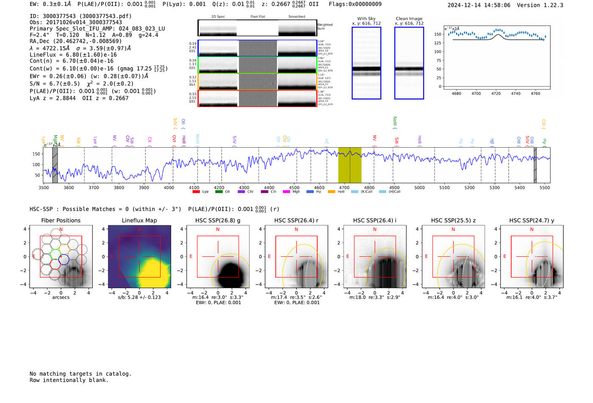The width and height of the screenshot is (593, 403).
Task: Select the timestamp "2024-12-14 14:58:06"
Action: point(479,5)
